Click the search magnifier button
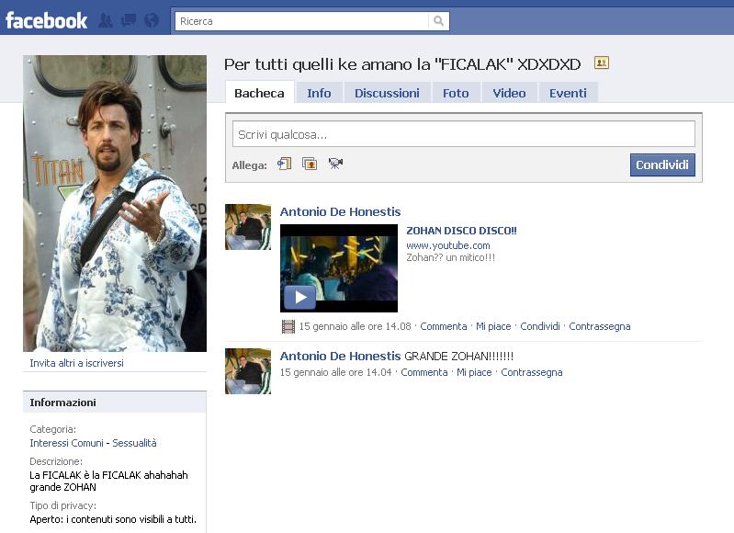The height and width of the screenshot is (533, 734). click(x=440, y=20)
